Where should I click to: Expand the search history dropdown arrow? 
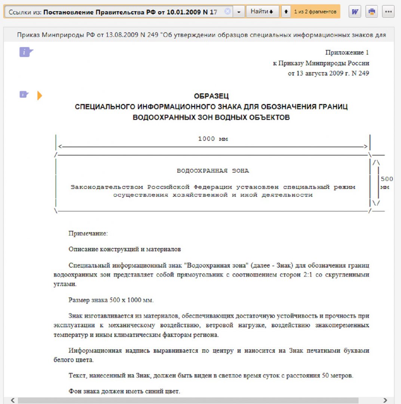239,12
